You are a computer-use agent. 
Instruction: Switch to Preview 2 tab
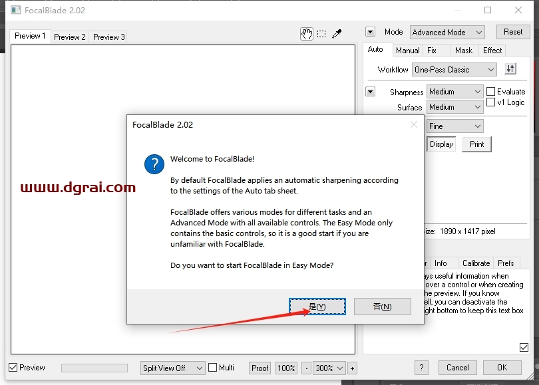tap(70, 37)
